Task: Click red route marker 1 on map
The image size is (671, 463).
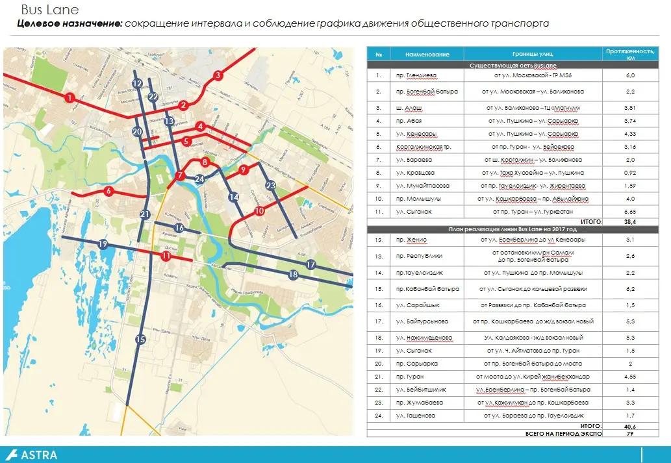Action: (x=70, y=97)
